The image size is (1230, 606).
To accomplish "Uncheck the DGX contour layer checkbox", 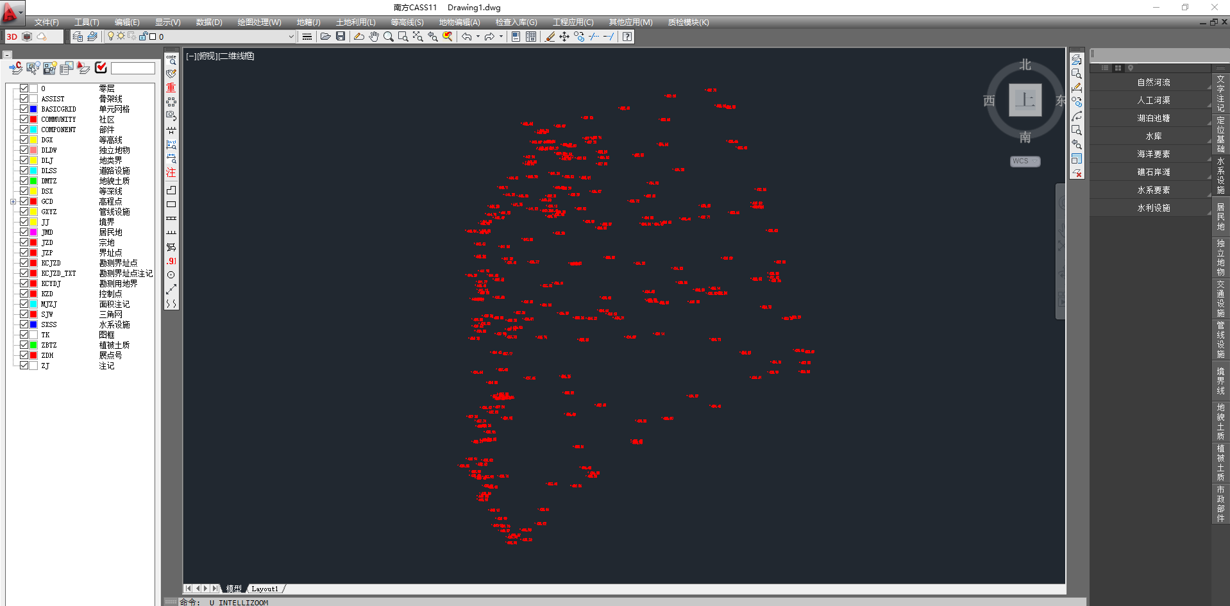I will pos(24,140).
